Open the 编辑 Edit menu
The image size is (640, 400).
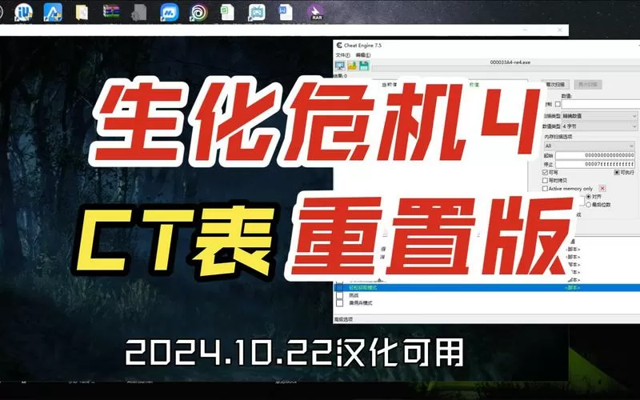(x=362, y=54)
